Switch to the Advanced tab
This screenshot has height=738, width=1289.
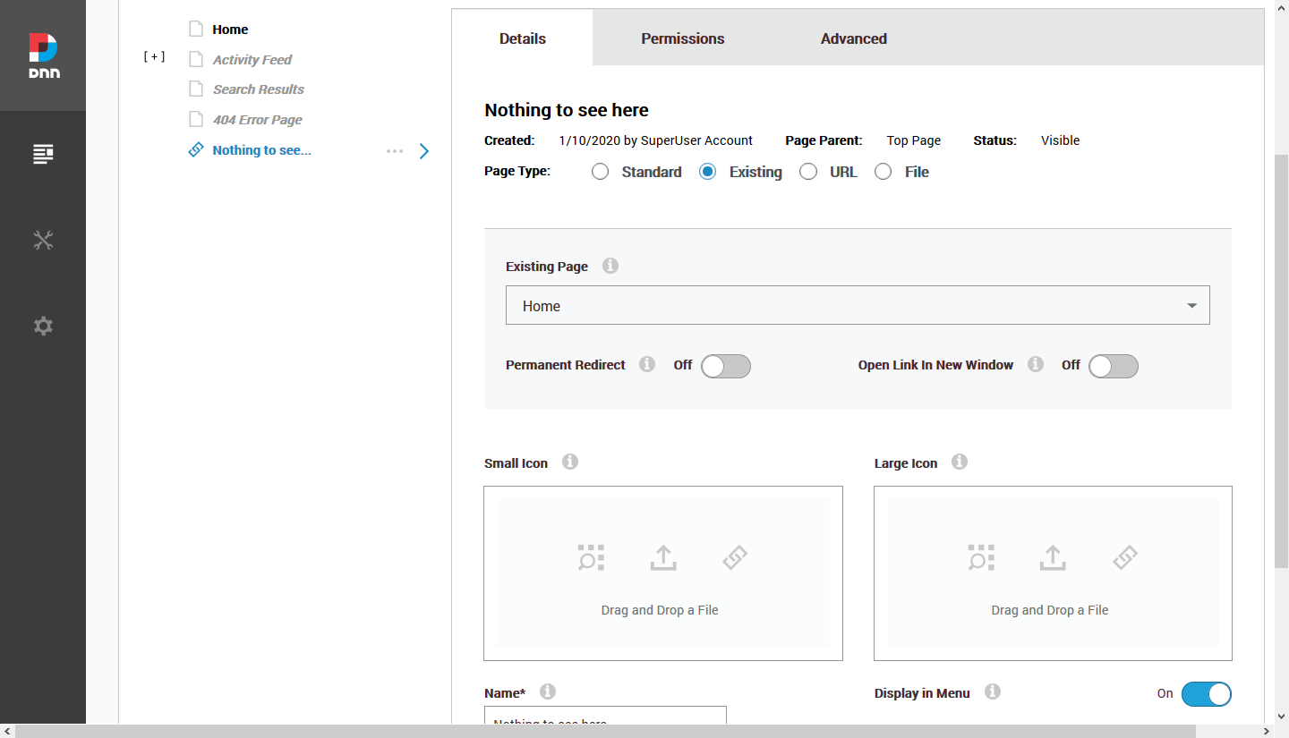(854, 38)
